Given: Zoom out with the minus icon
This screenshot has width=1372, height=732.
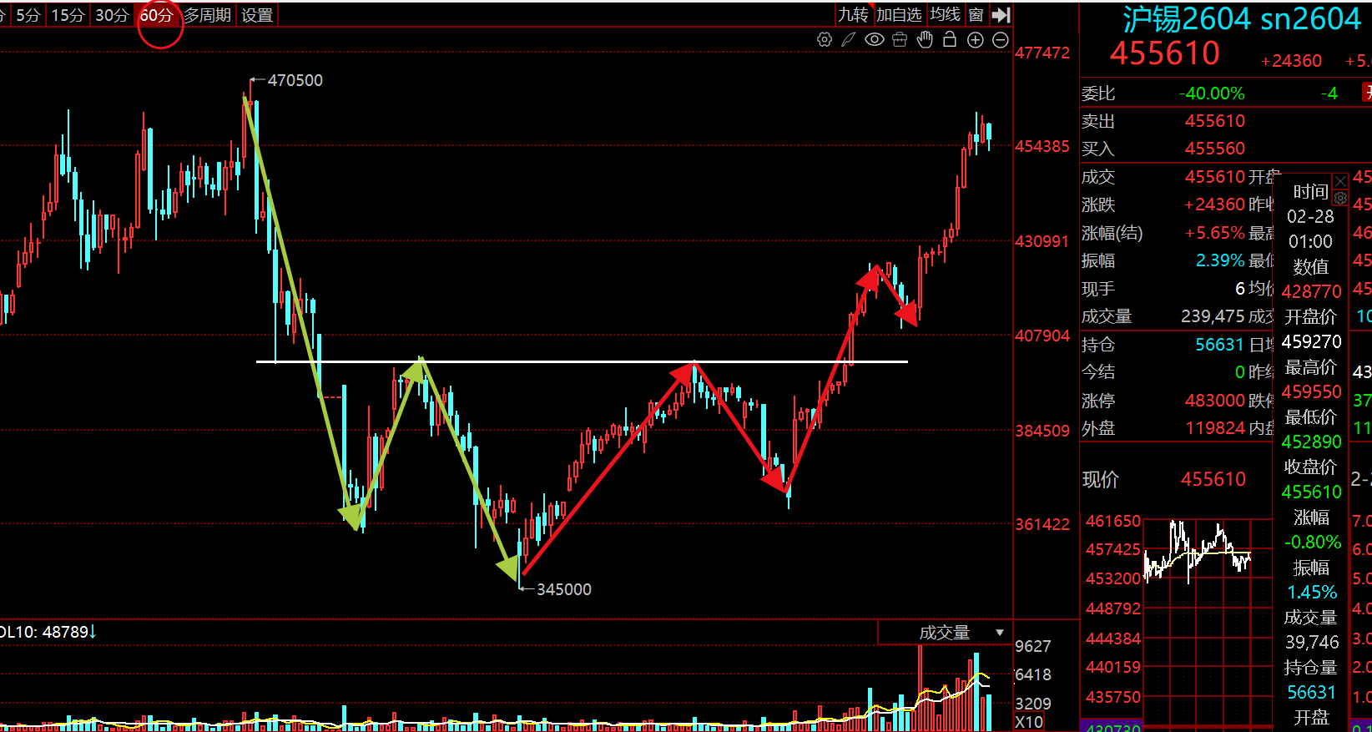Looking at the screenshot, I should [x=1001, y=40].
